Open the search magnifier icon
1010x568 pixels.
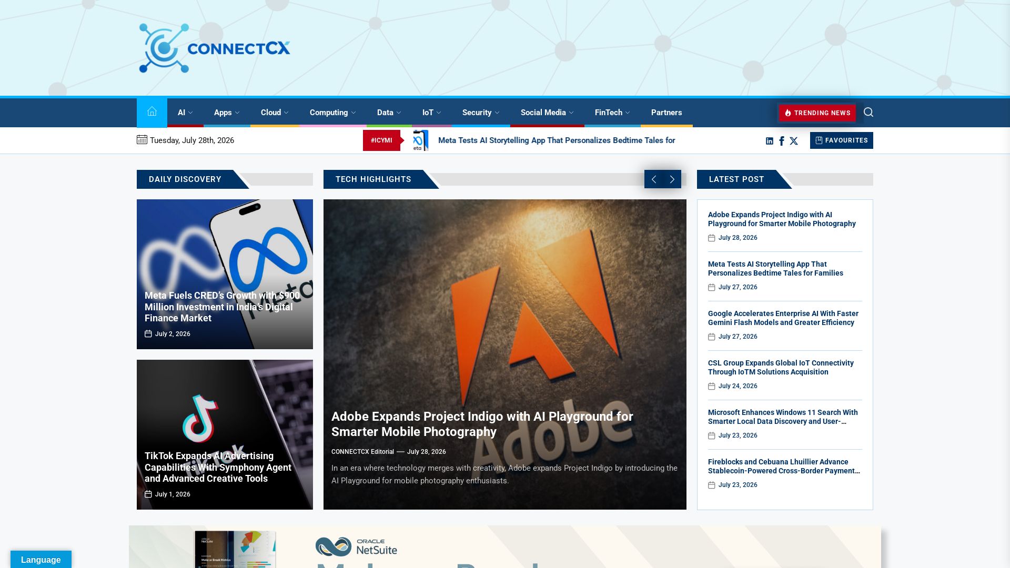tap(868, 112)
